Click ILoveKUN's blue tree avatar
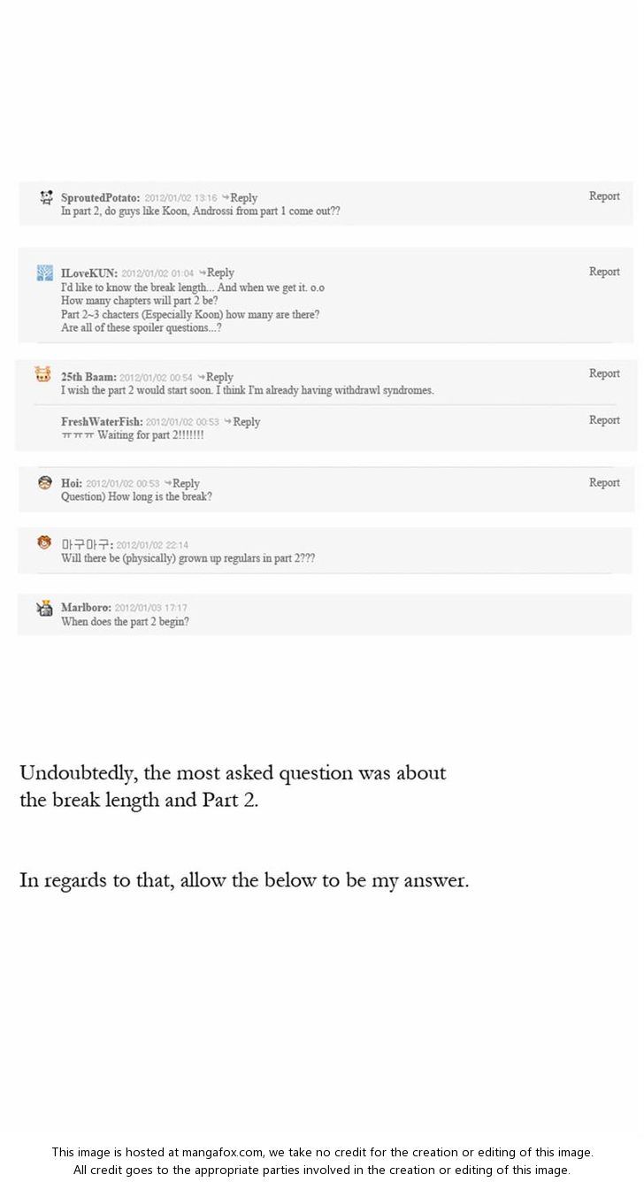The width and height of the screenshot is (644, 1182). pos(45,272)
